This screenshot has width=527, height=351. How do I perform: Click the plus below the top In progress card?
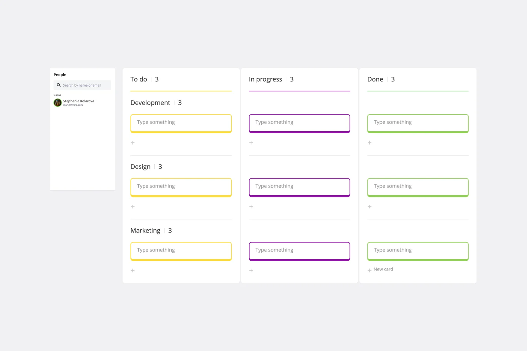point(251,143)
